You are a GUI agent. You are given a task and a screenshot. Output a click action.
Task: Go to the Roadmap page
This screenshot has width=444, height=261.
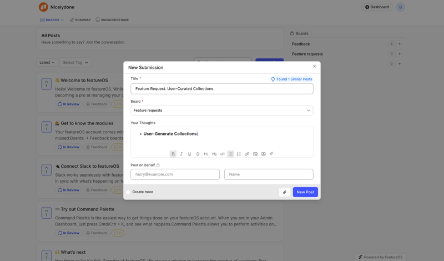point(80,20)
